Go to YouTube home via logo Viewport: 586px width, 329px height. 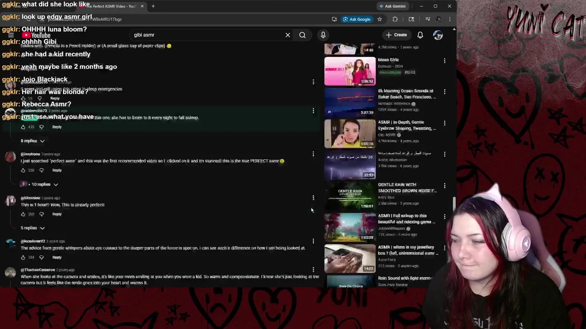tap(36, 35)
